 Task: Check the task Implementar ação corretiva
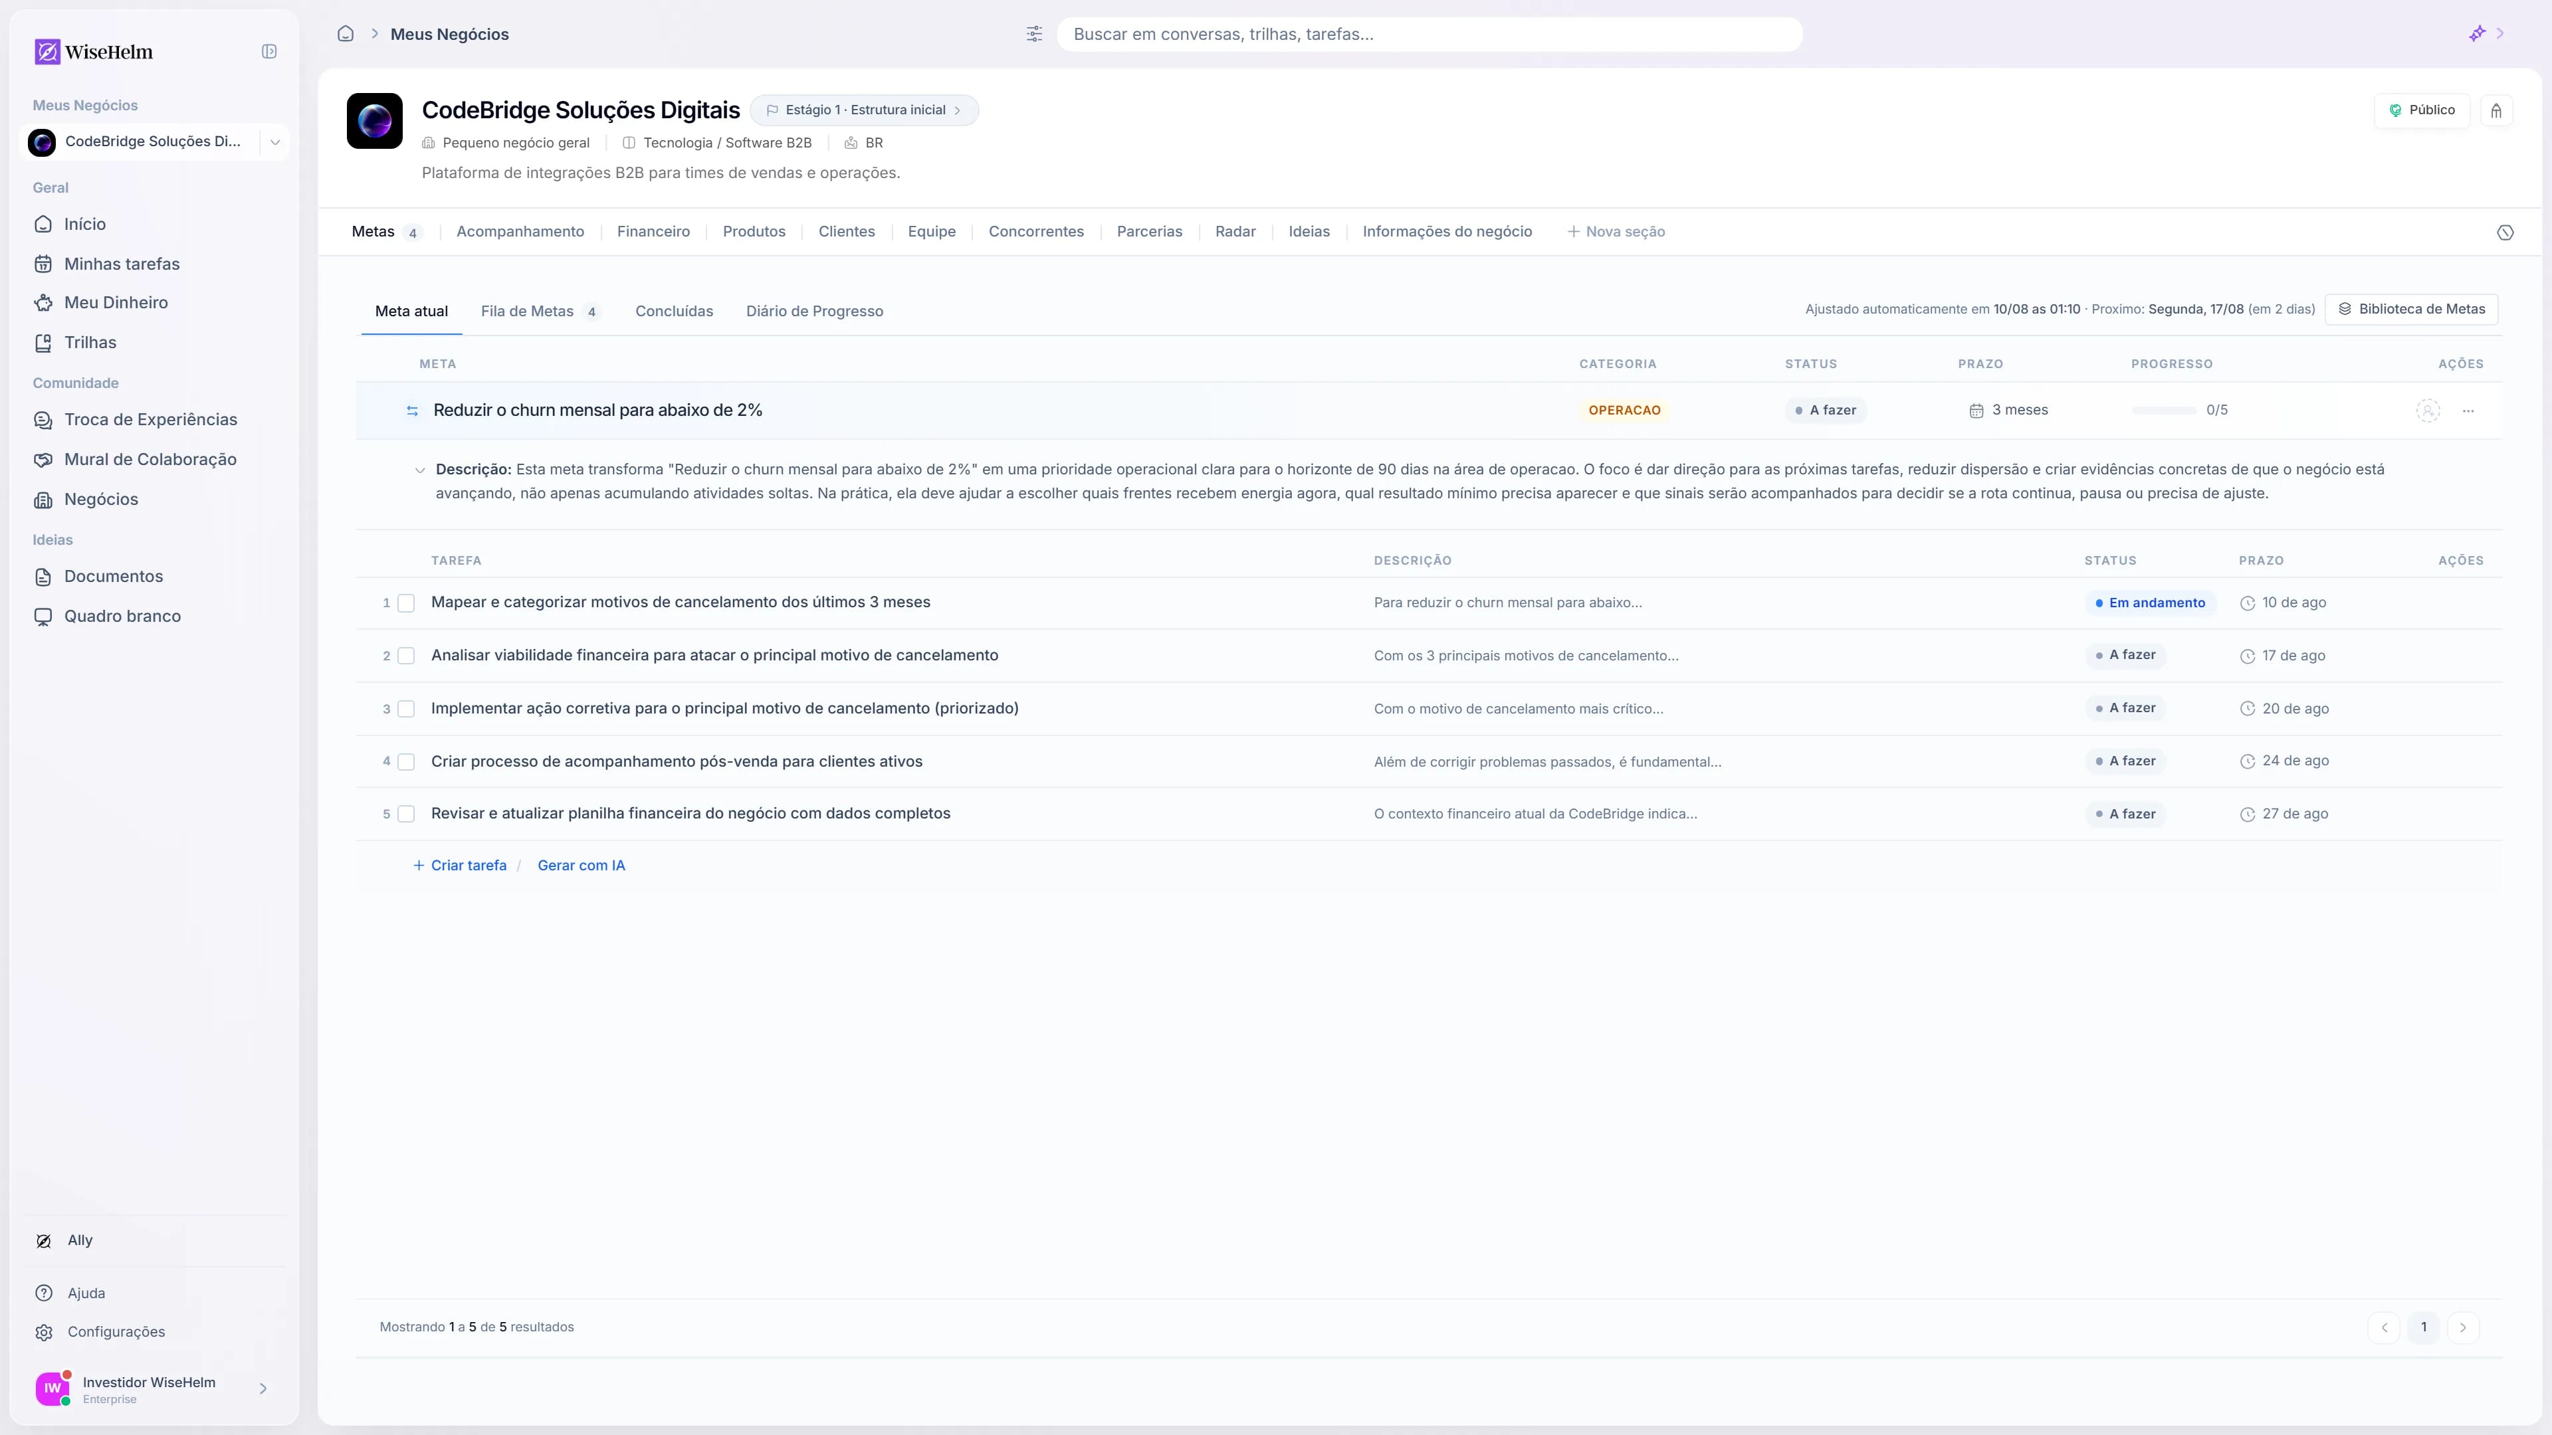406,709
